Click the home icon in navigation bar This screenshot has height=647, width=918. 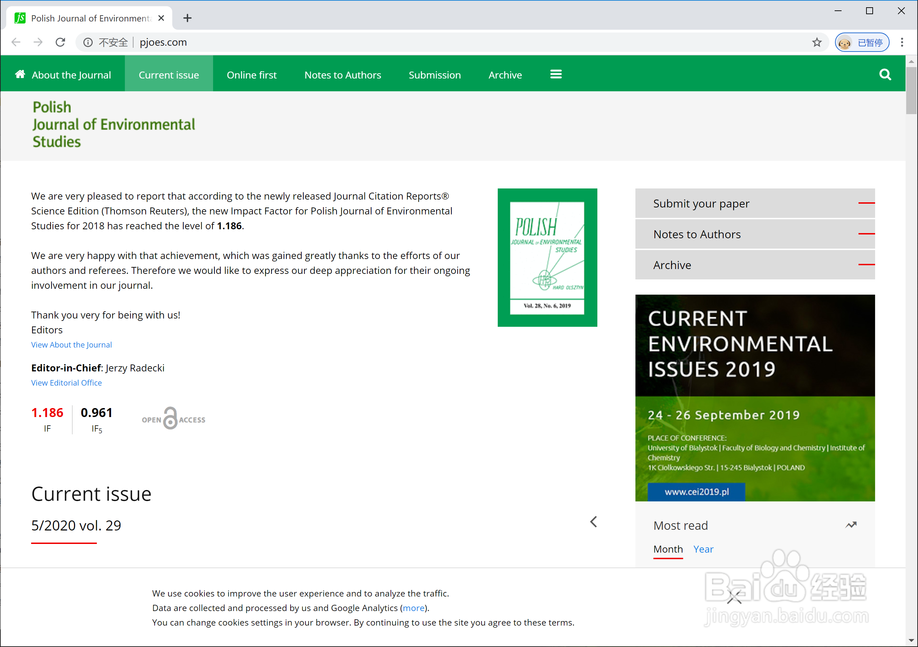click(x=20, y=74)
